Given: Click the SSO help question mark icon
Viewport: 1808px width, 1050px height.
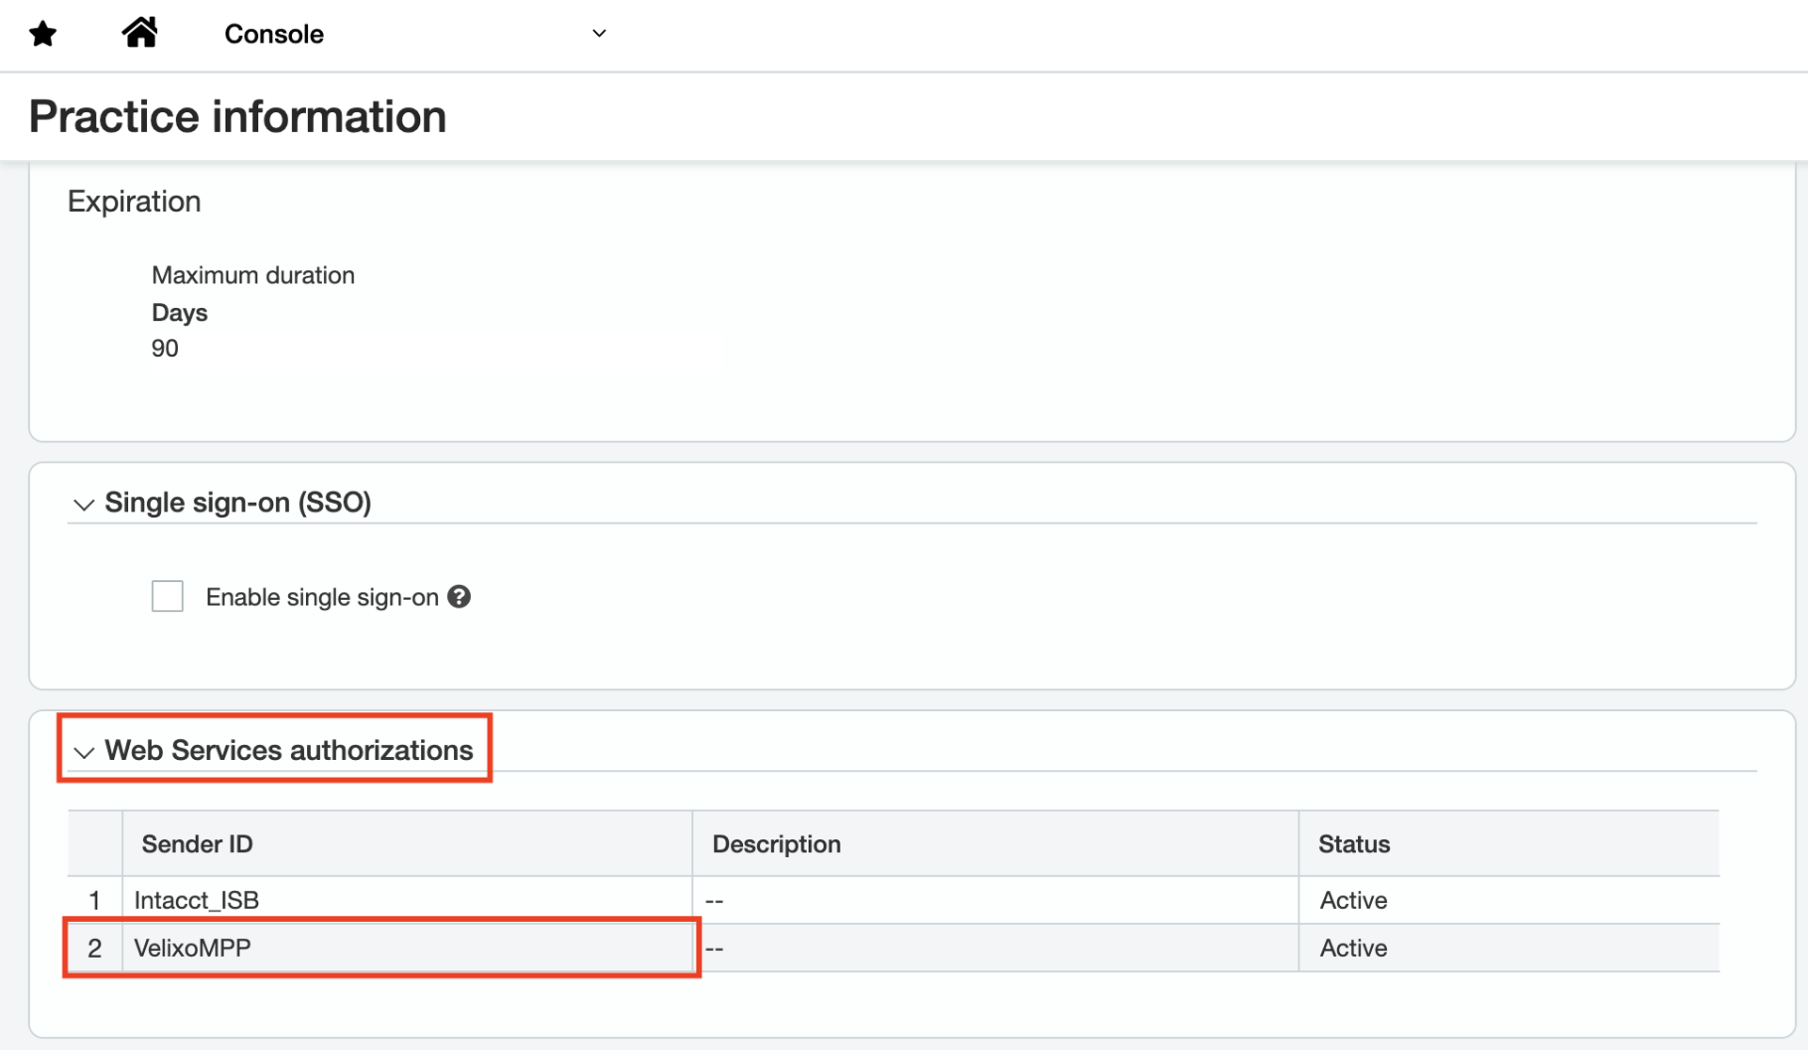Looking at the screenshot, I should pyautogui.click(x=459, y=597).
